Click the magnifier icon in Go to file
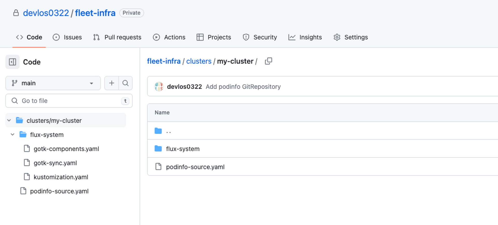 (x=15, y=101)
